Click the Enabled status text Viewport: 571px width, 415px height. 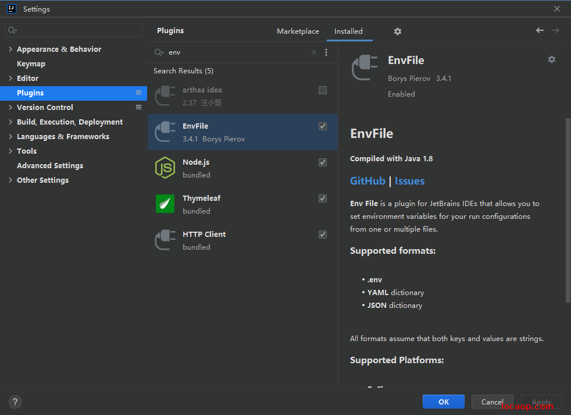click(x=401, y=94)
